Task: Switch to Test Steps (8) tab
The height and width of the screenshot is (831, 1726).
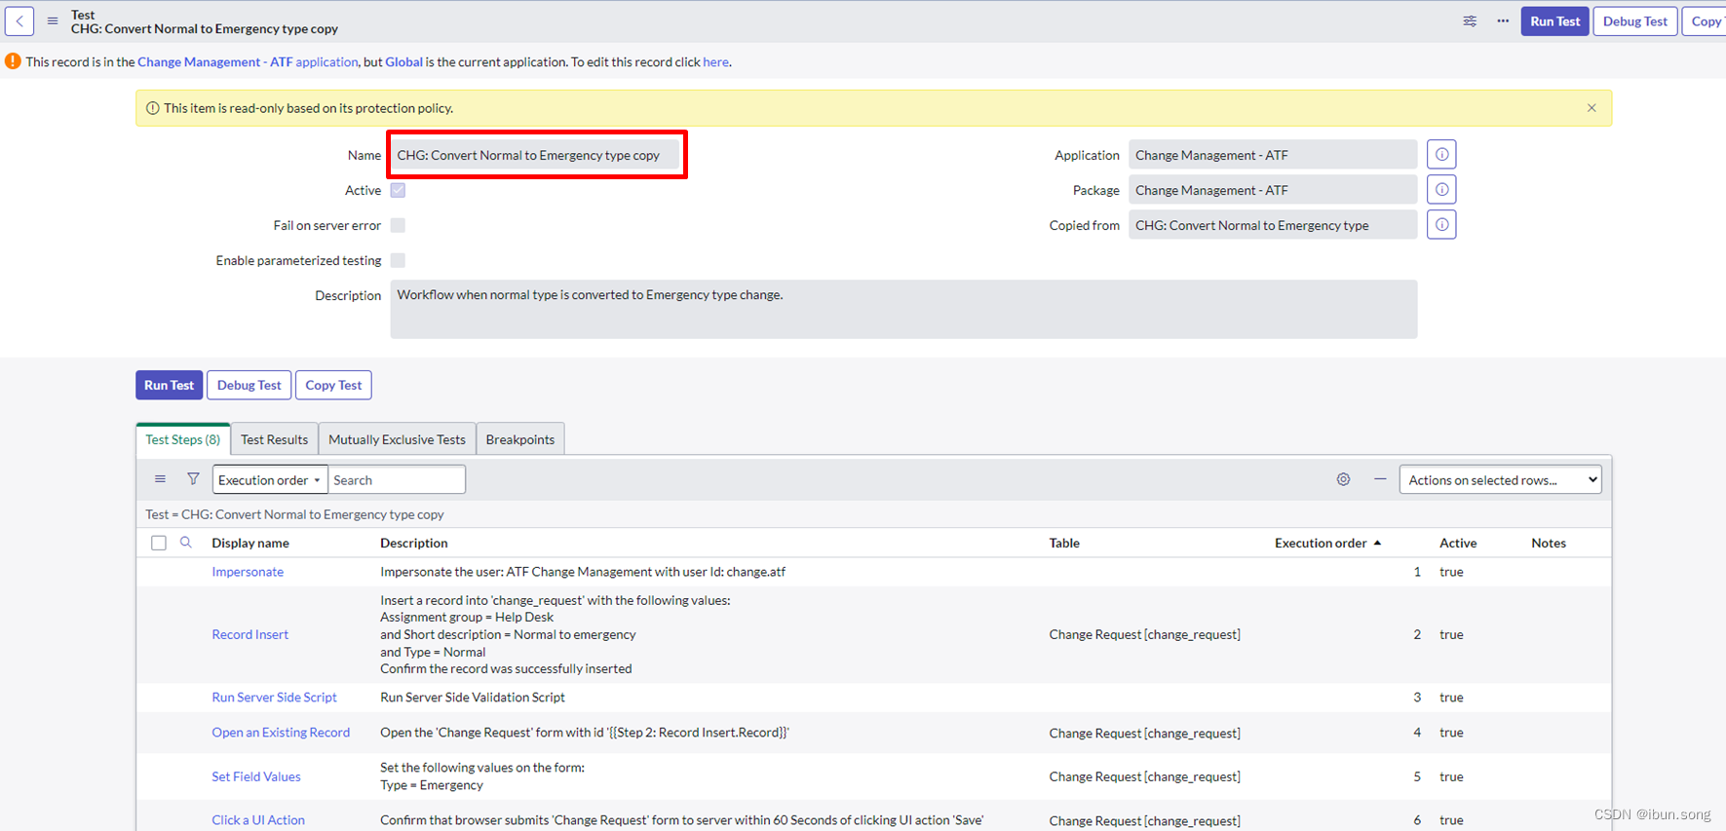Action: [183, 439]
